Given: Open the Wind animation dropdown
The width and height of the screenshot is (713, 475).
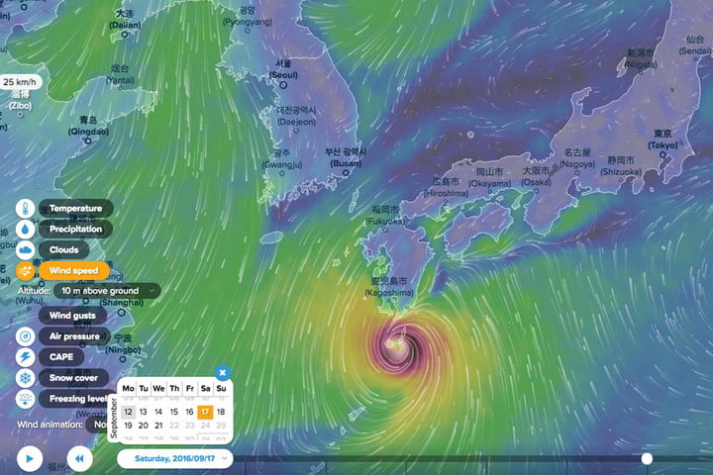Looking at the screenshot, I should 99,424.
